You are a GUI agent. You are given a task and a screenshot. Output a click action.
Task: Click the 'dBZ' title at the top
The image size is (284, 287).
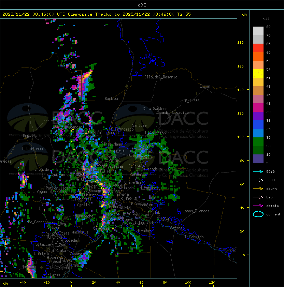coord(142,5)
